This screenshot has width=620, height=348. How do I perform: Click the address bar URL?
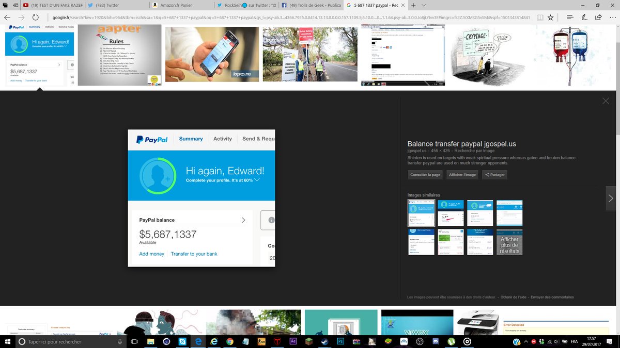(x=291, y=17)
